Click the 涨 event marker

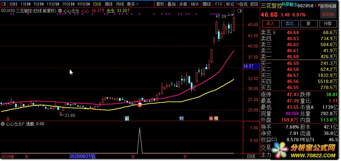click(x=211, y=118)
